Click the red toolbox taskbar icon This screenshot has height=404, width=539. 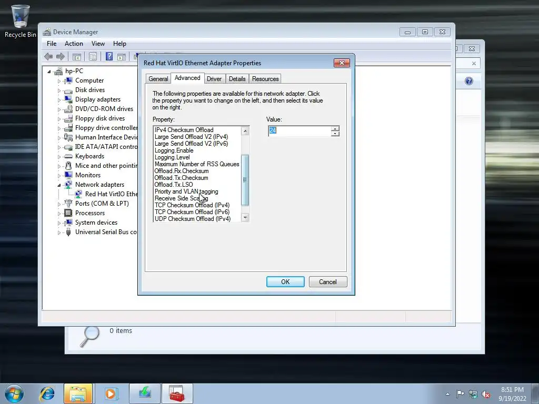pyautogui.click(x=177, y=393)
